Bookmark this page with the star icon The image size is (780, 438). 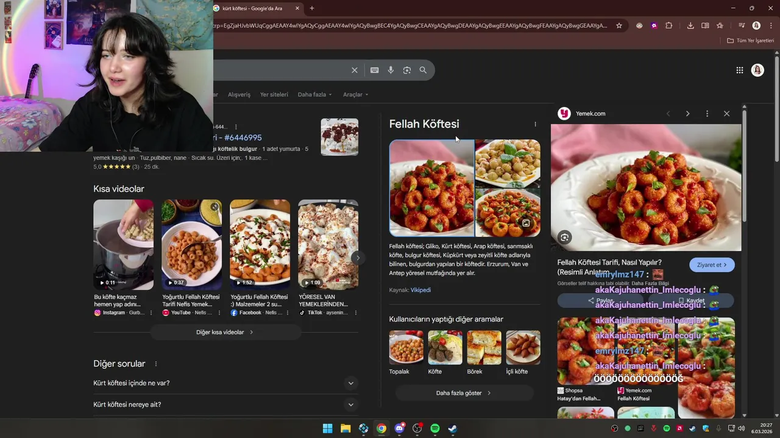pos(619,26)
